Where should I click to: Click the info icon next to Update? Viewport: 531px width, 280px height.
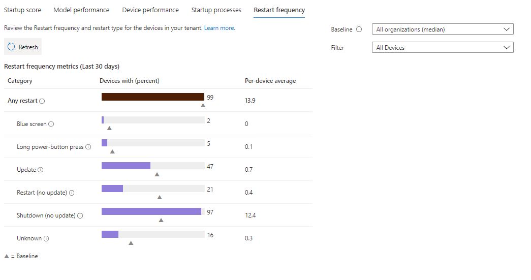tap(41, 170)
